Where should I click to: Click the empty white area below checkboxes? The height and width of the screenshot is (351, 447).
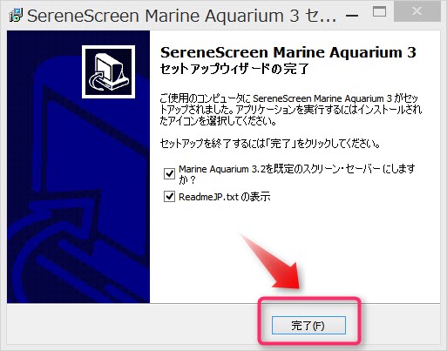(x=295, y=250)
